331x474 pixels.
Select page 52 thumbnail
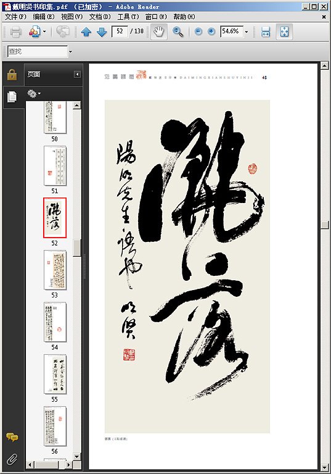[x=55, y=218]
